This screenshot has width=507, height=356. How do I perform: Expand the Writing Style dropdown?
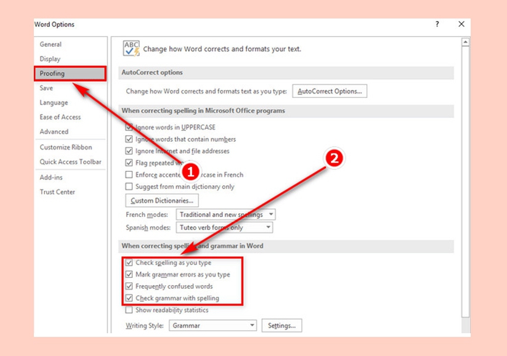tap(213, 326)
